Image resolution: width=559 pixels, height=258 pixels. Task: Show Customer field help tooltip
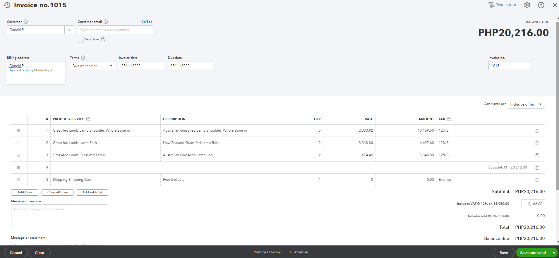pos(26,22)
